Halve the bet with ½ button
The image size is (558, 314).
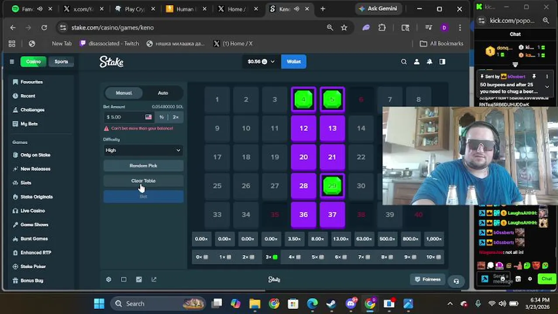(162, 117)
